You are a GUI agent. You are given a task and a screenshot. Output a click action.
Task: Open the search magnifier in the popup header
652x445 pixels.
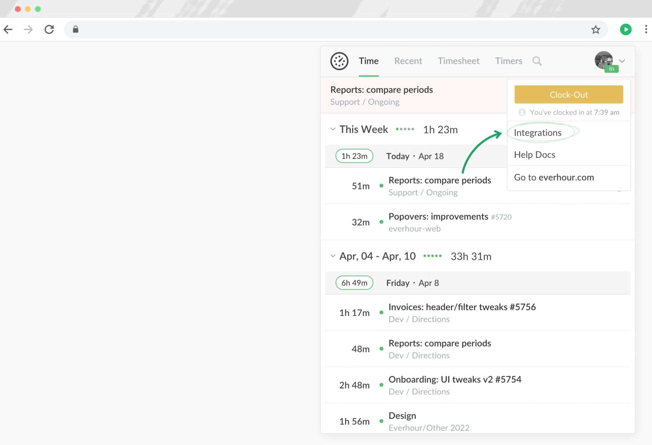537,61
